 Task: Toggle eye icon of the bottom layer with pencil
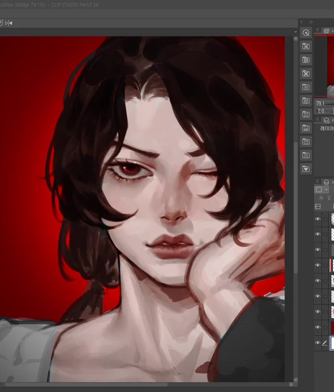pos(318,343)
